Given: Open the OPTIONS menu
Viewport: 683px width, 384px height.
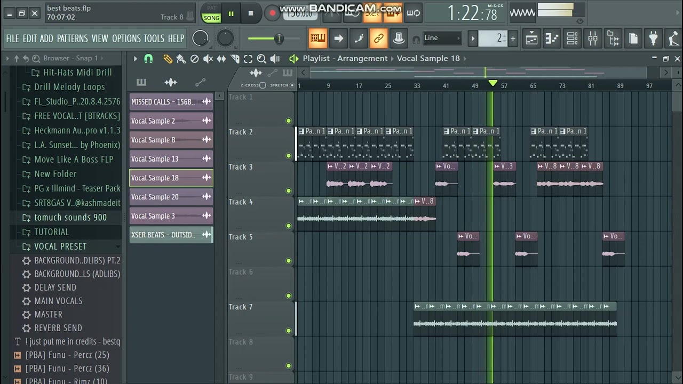Looking at the screenshot, I should click(x=126, y=38).
